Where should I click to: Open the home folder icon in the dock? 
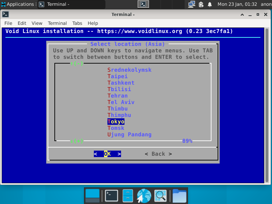tap(180, 196)
